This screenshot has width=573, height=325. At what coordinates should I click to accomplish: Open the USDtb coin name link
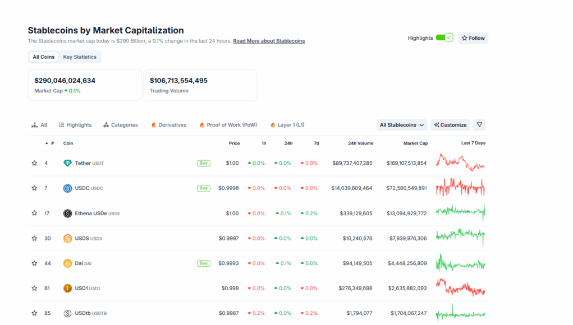(90, 313)
